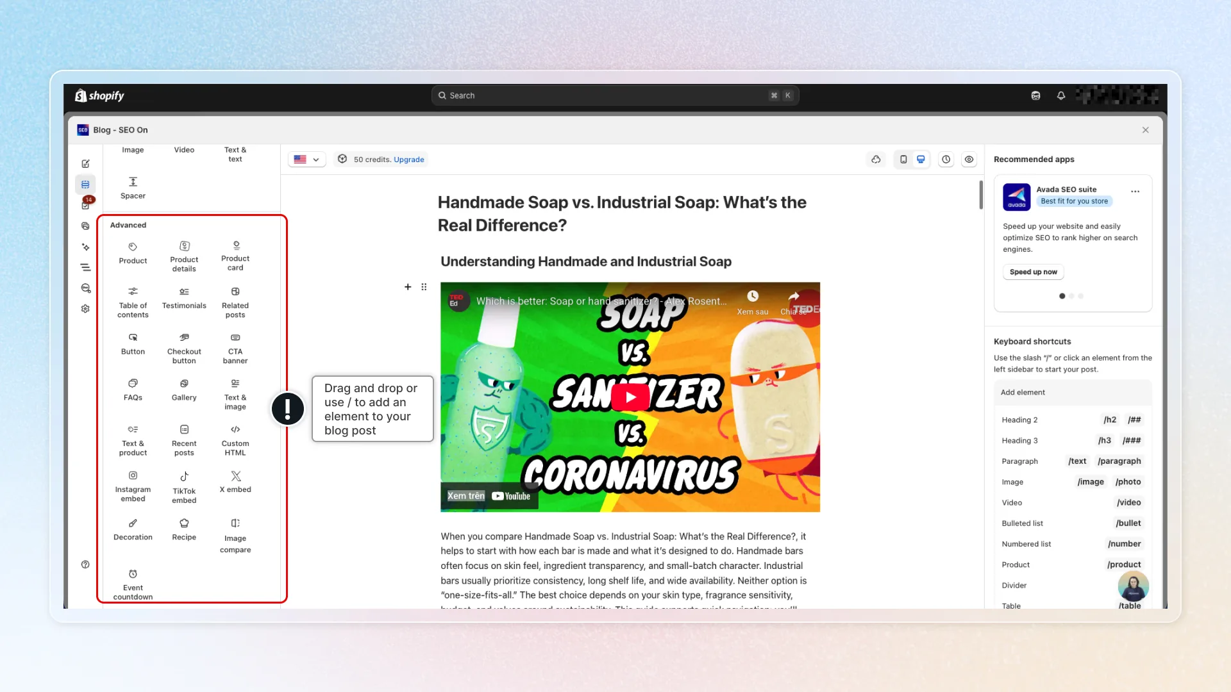Viewport: 1231px width, 692px height.
Task: Close the Blog - SEO On app panel
Action: 1146,130
